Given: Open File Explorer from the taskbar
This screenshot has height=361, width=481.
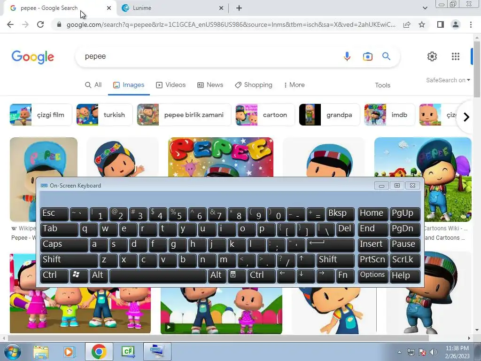Looking at the screenshot, I should (41, 352).
